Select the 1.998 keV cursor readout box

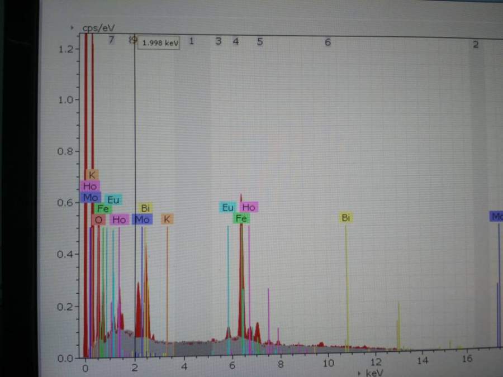pos(159,43)
